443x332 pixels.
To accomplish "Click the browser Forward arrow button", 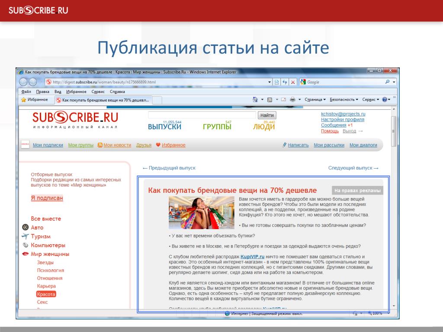I will (x=33, y=82).
